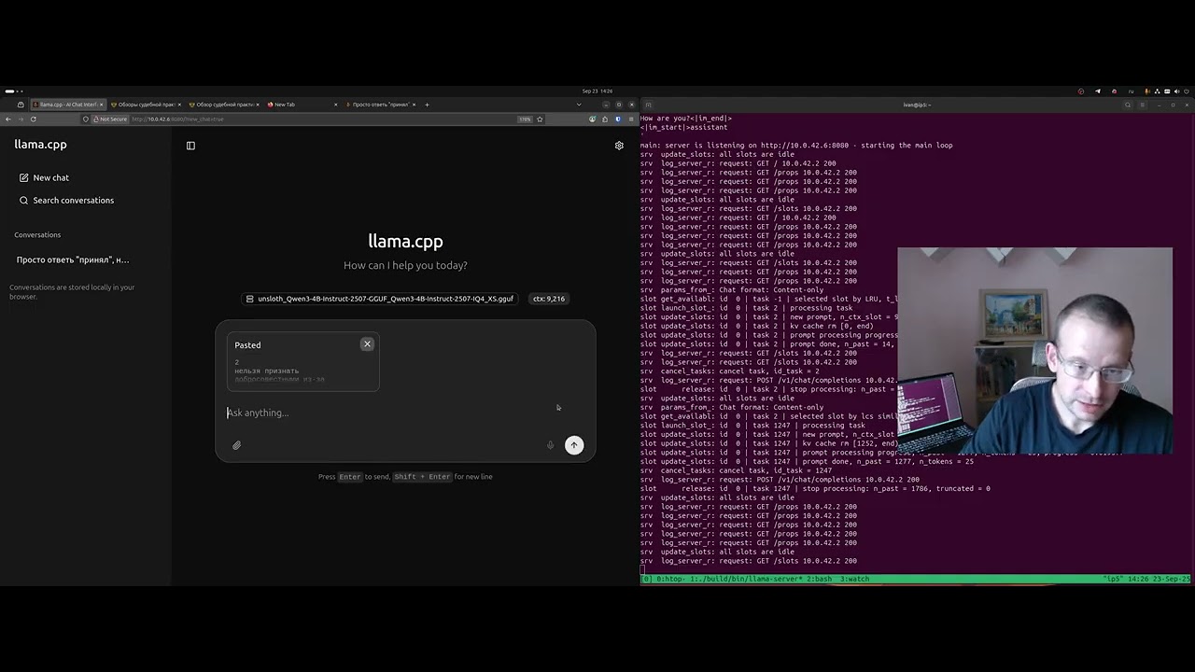This screenshot has height=672, width=1195.
Task: Click tmux window '3:watch' in status bar
Action: click(854, 579)
